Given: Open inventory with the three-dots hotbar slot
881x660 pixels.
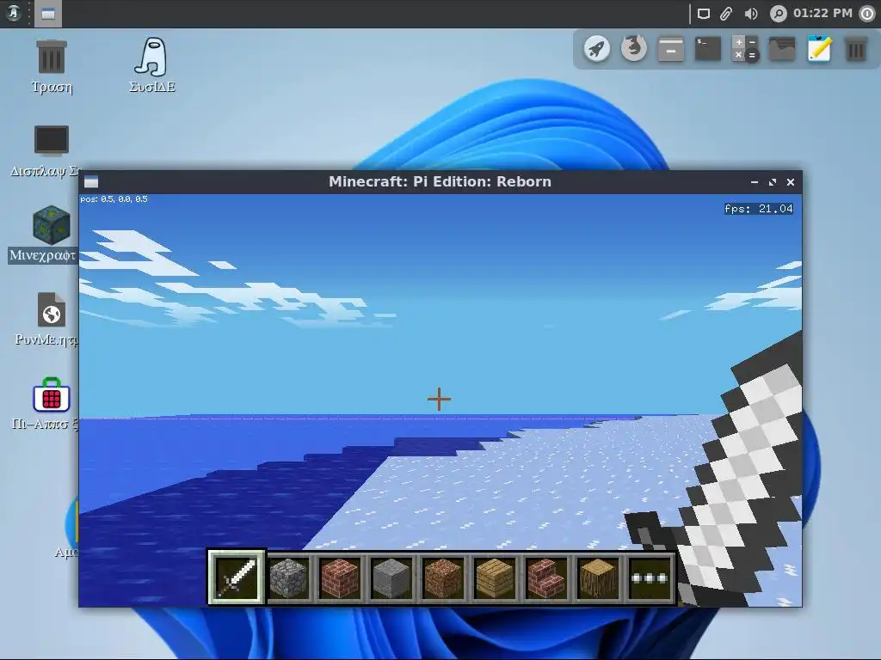Looking at the screenshot, I should click(649, 578).
